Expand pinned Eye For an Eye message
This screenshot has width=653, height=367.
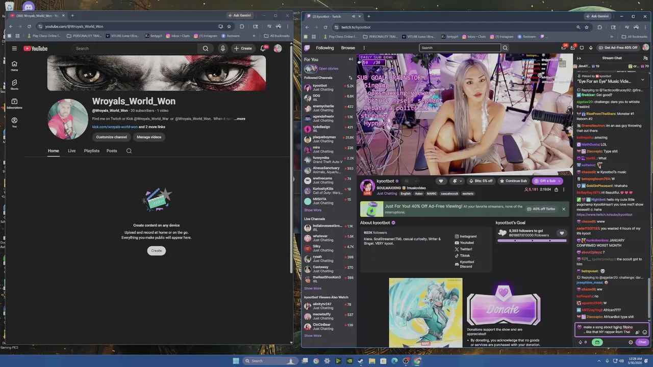pyautogui.click(x=642, y=80)
